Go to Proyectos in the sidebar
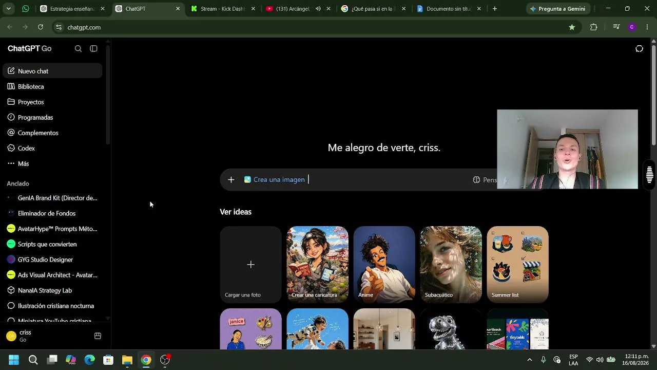This screenshot has height=370, width=657. point(52,102)
